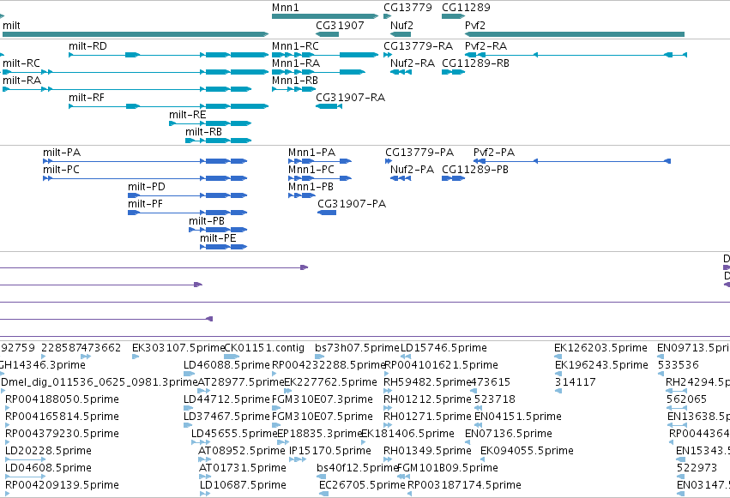Click the milt-PC protein feature

[145, 178]
